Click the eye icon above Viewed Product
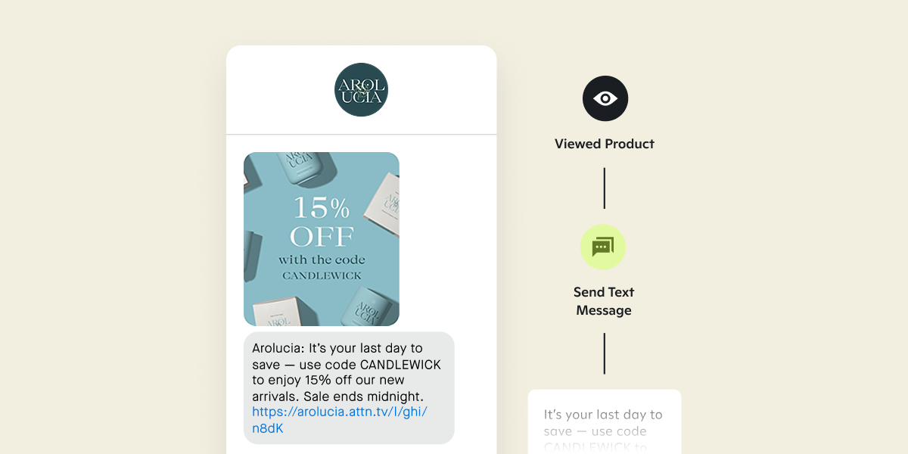Screen dimensions: 908x454 tap(605, 98)
